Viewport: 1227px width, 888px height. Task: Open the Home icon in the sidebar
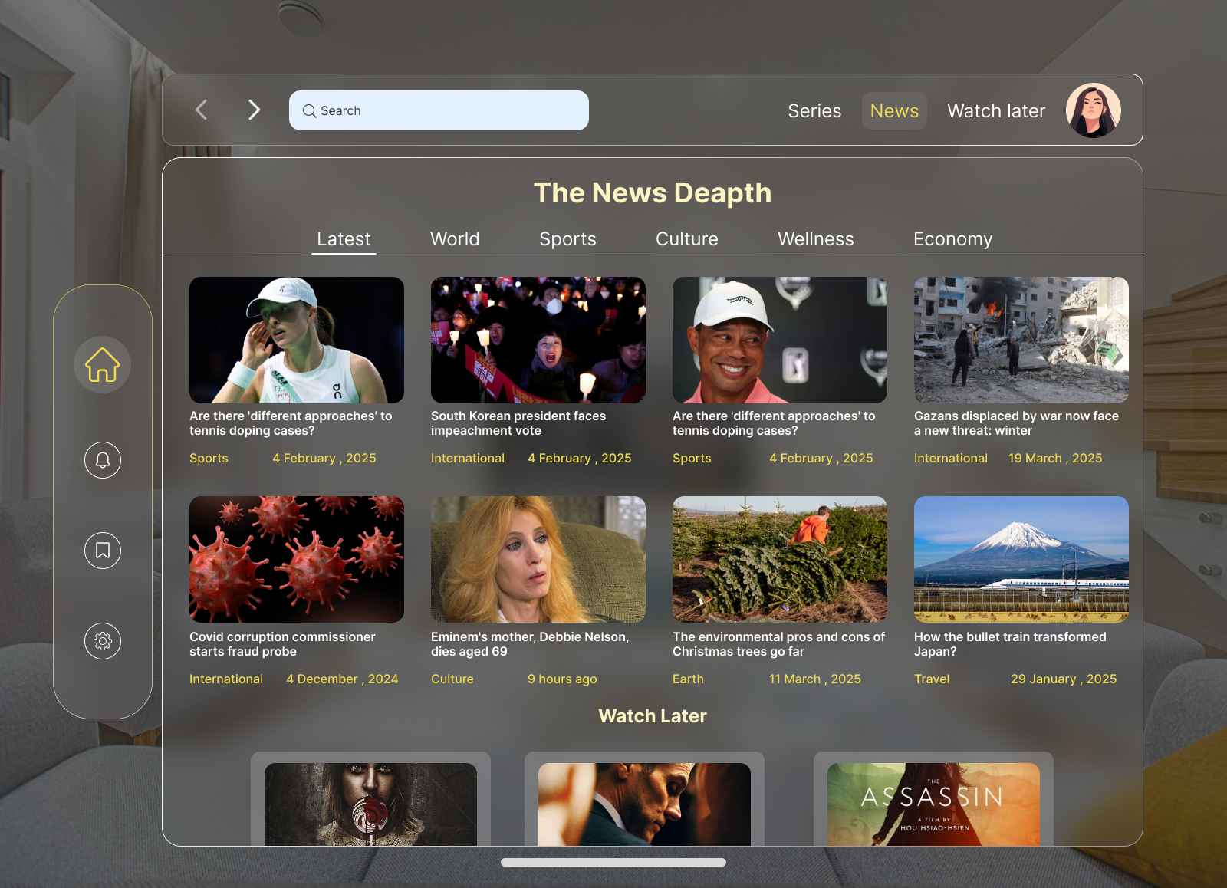[102, 365]
